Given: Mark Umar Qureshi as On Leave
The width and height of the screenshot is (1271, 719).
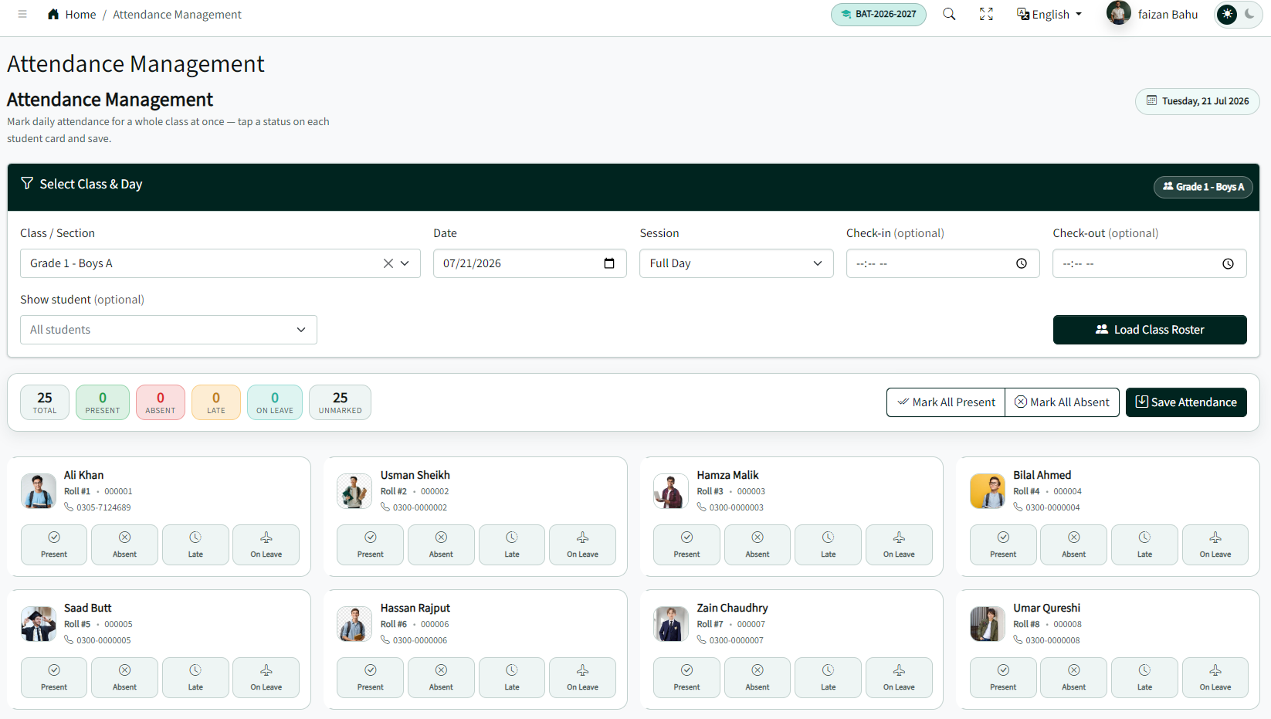Looking at the screenshot, I should click(x=1215, y=677).
